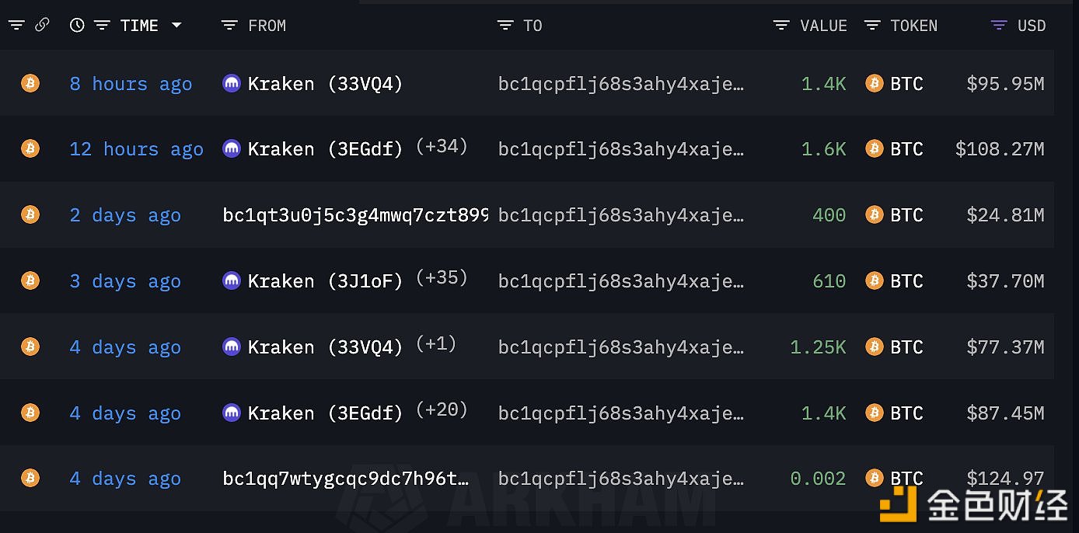The image size is (1079, 533).
Task: Open the VALUE column filter icon
Action: click(781, 26)
